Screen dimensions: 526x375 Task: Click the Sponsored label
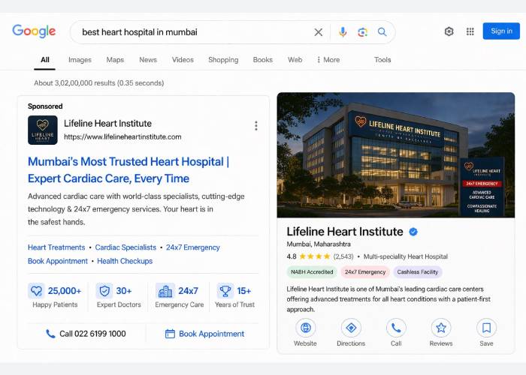coord(45,106)
